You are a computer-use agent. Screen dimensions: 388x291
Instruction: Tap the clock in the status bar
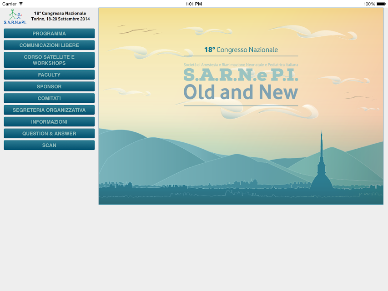coord(194,4)
